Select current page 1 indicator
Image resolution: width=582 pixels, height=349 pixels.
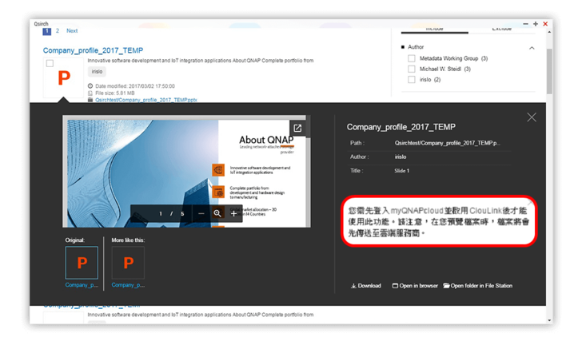(46, 31)
